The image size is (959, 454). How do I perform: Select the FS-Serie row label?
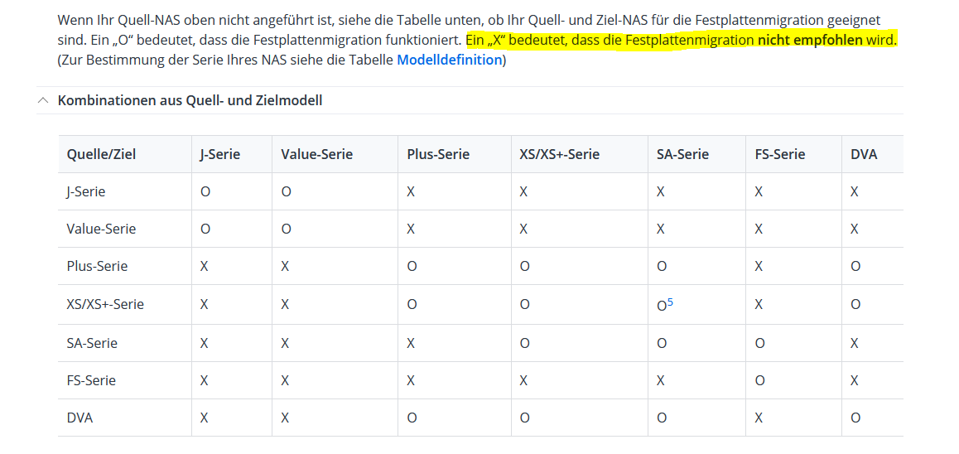click(x=91, y=380)
